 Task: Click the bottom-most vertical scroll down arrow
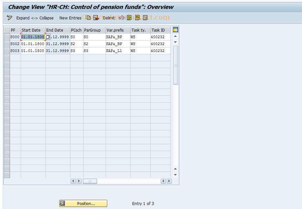[175, 175]
